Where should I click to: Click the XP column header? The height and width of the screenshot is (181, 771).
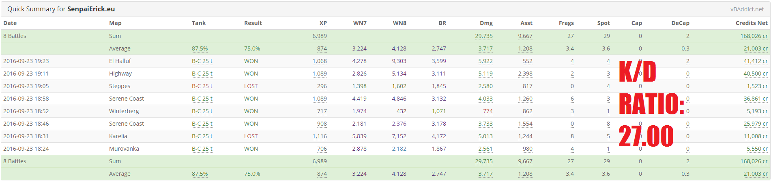click(x=323, y=23)
